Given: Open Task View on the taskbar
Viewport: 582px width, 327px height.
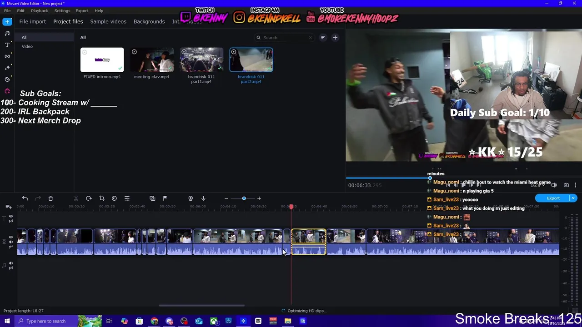Looking at the screenshot, I should 109,321.
